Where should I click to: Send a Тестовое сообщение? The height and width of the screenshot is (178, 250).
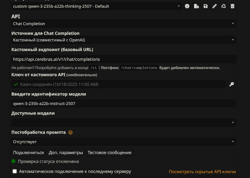point(109,153)
